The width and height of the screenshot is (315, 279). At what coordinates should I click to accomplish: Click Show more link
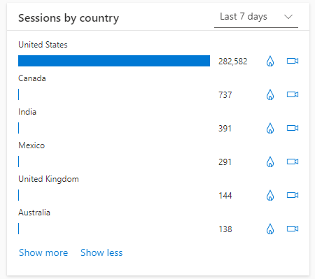(43, 252)
